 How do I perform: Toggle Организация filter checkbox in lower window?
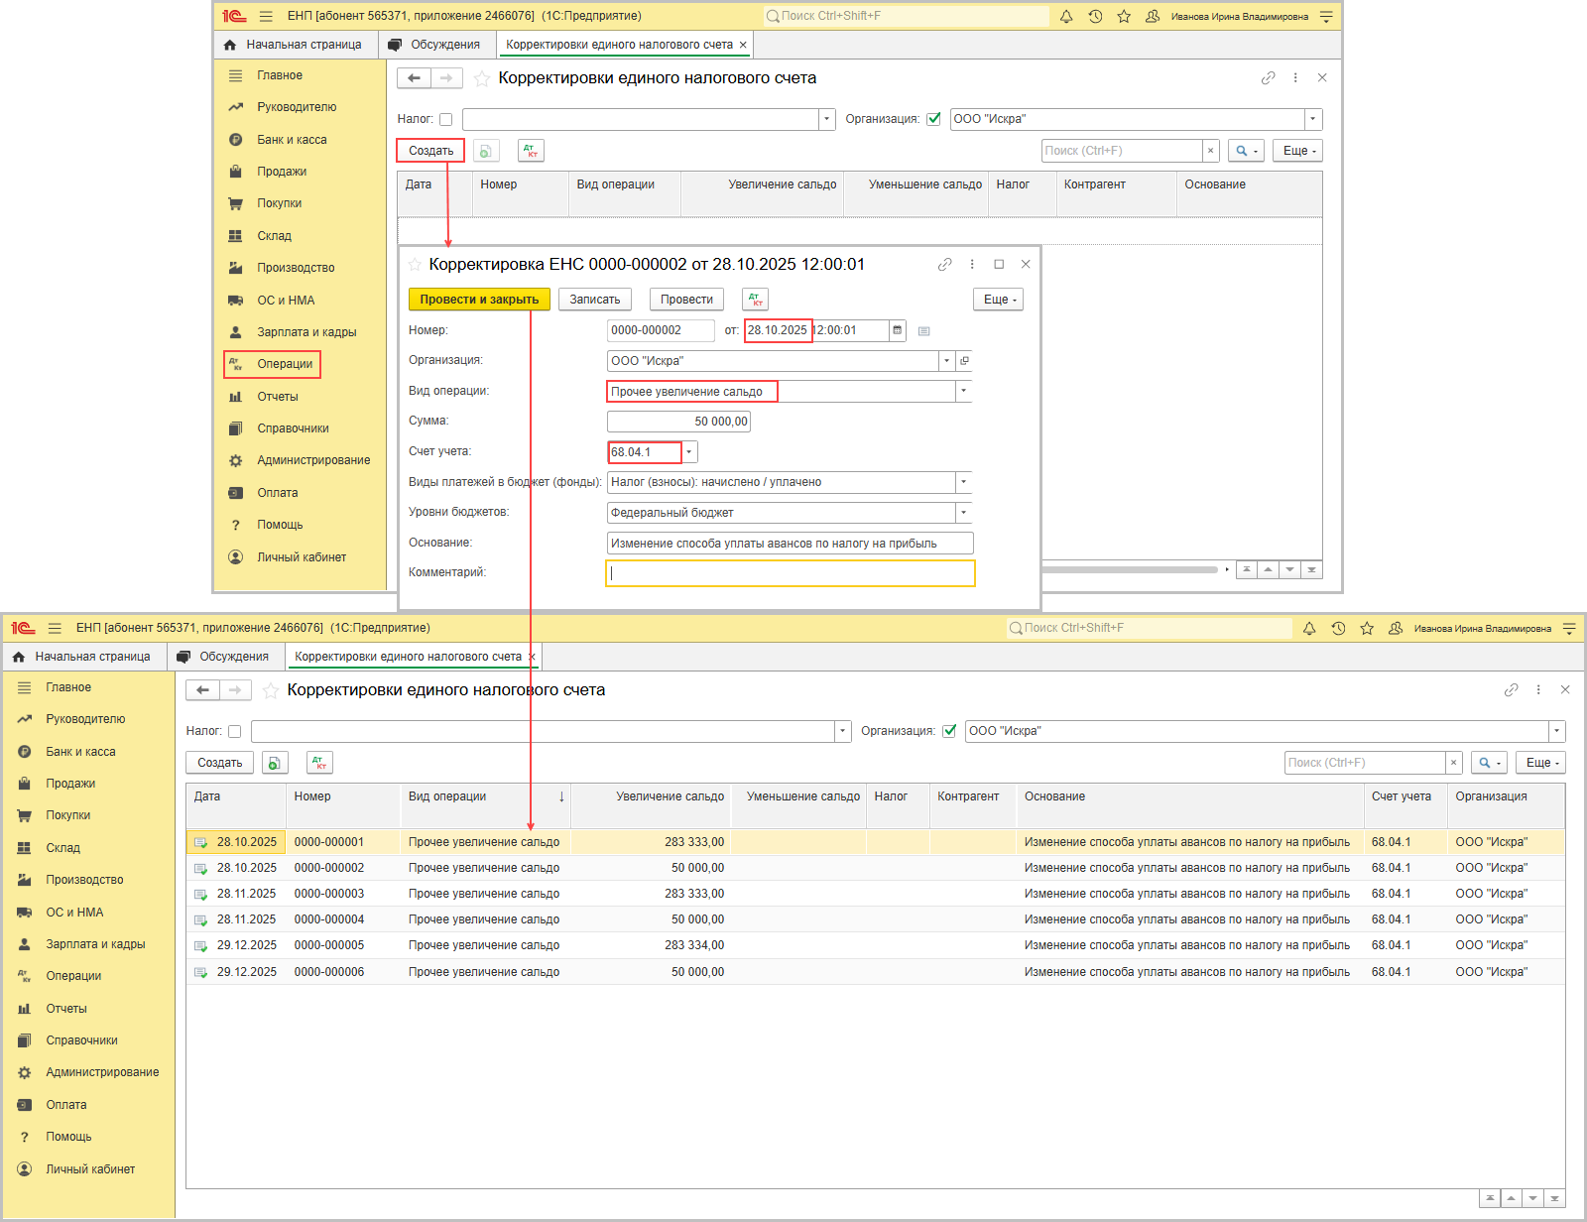(949, 731)
